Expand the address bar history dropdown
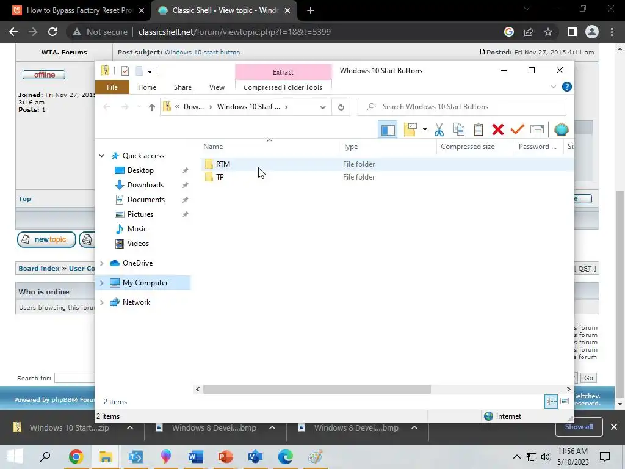This screenshot has height=469, width=625. pyautogui.click(x=323, y=107)
